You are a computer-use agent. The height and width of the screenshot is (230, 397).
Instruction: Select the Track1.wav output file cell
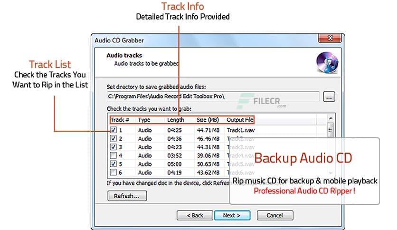[241, 130]
